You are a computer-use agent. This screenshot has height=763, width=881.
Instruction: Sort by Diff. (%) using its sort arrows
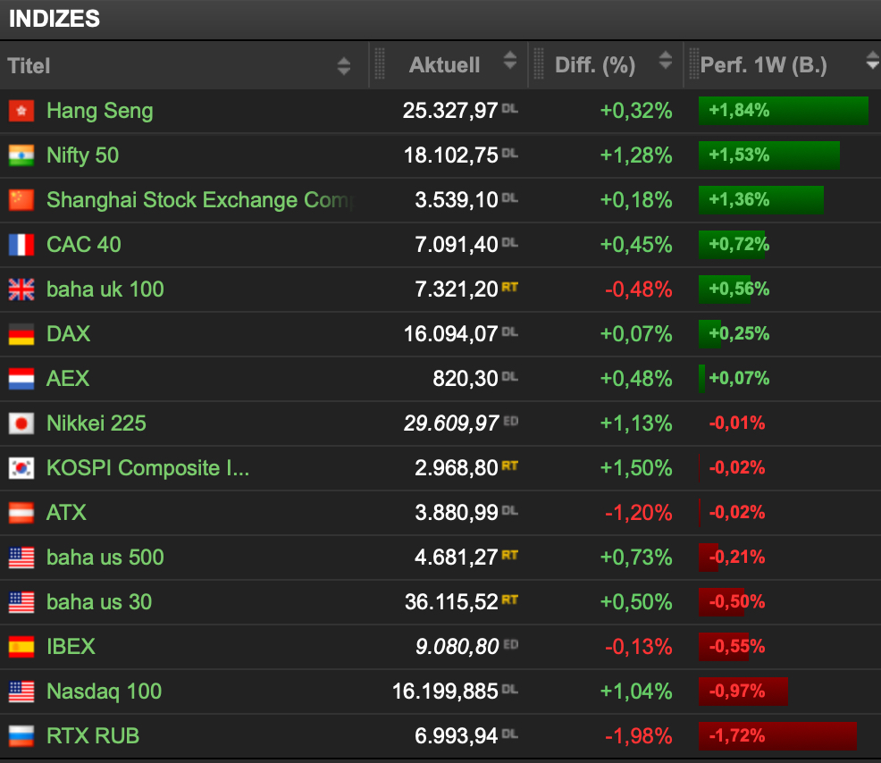click(x=666, y=60)
